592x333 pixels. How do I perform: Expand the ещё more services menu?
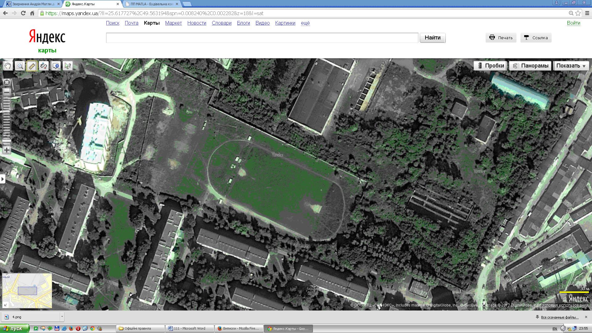tap(305, 23)
